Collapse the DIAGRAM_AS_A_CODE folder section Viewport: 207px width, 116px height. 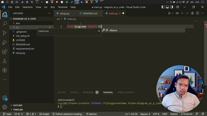click(x=32, y=19)
